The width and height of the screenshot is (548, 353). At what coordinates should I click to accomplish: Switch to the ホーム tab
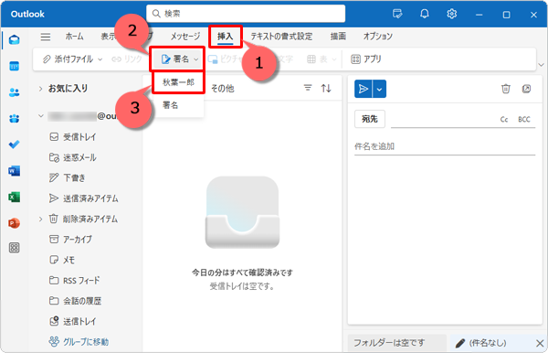point(75,37)
